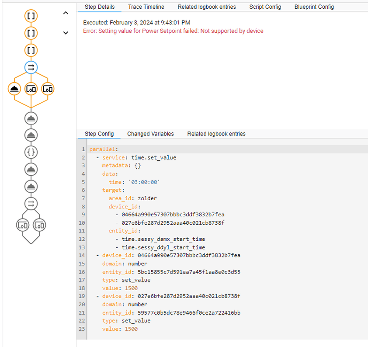Select the third sequence bracket node above the parallel node
The width and height of the screenshot is (368, 347).
[x=31, y=50]
